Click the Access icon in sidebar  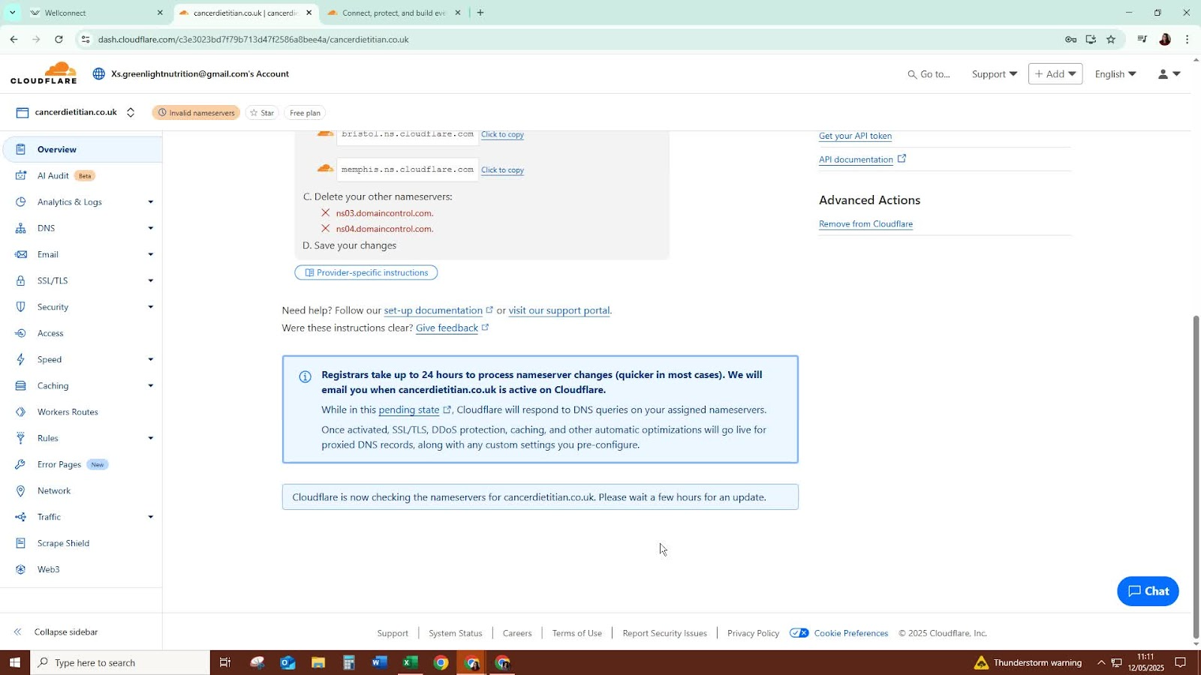click(x=21, y=333)
